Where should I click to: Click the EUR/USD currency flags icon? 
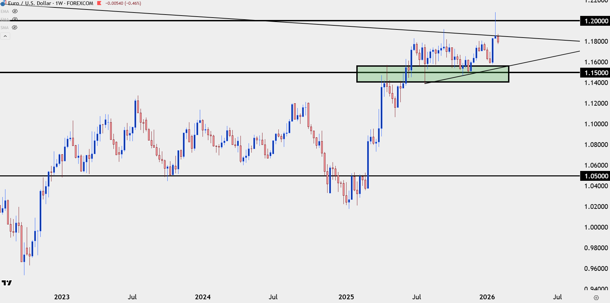3,3
